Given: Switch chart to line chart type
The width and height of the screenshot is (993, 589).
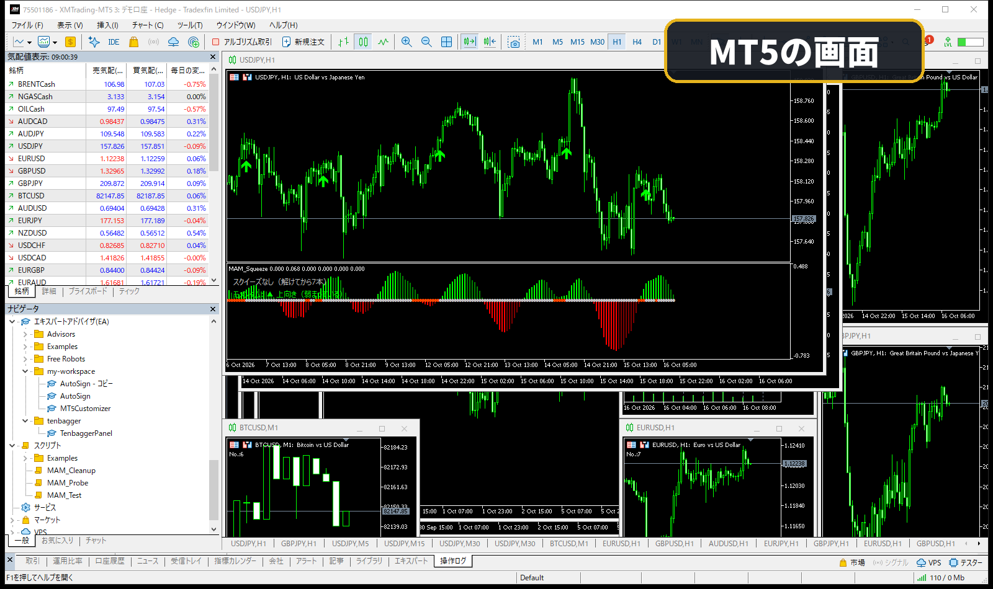Looking at the screenshot, I should [x=383, y=42].
